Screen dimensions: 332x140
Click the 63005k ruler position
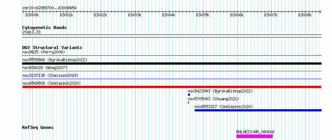(x=203, y=15)
